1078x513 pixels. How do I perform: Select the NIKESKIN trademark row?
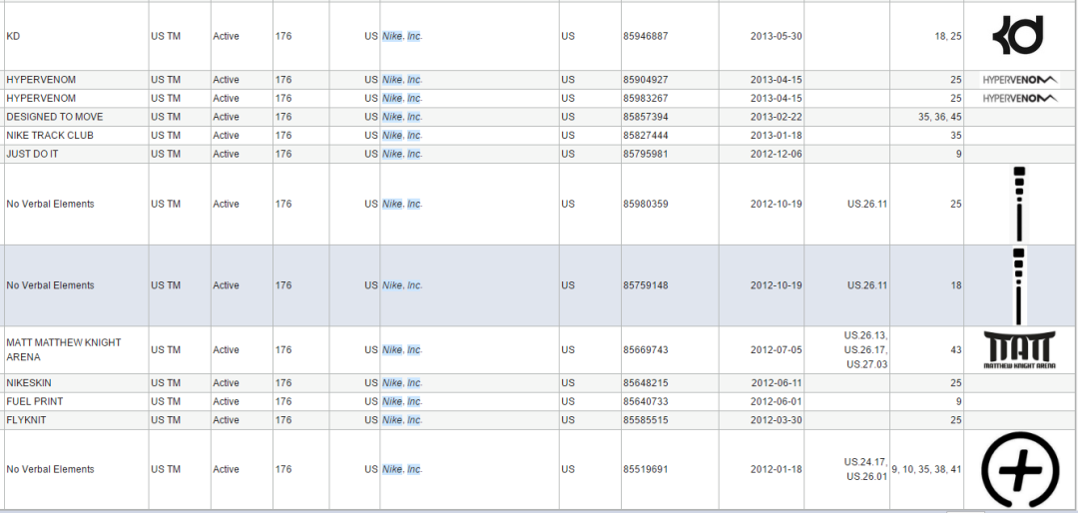[539, 383]
